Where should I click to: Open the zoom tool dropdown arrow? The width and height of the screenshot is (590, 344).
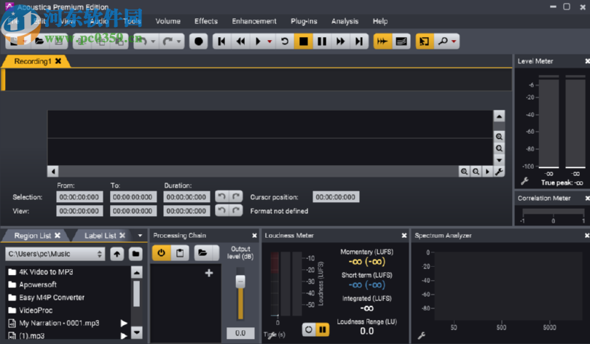click(x=455, y=41)
